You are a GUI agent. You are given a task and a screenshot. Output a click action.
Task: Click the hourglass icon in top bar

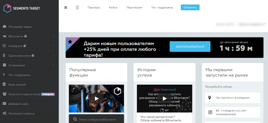[x=77, y=8]
